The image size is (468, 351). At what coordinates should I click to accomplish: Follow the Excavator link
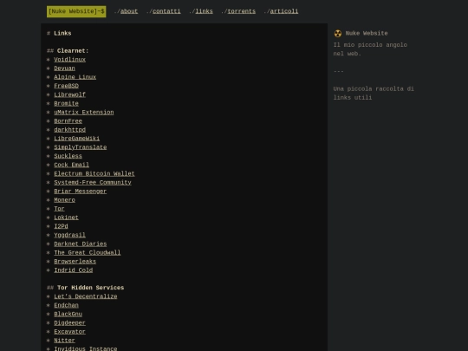pos(69,332)
